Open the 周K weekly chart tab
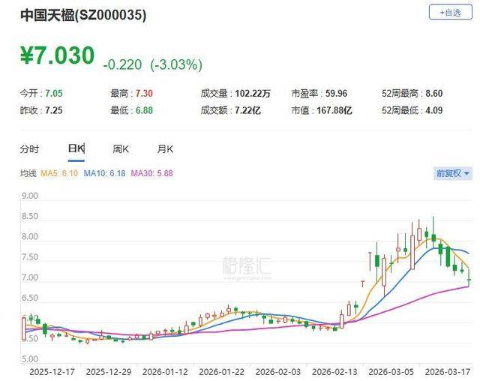The image size is (480, 381). 121,149
